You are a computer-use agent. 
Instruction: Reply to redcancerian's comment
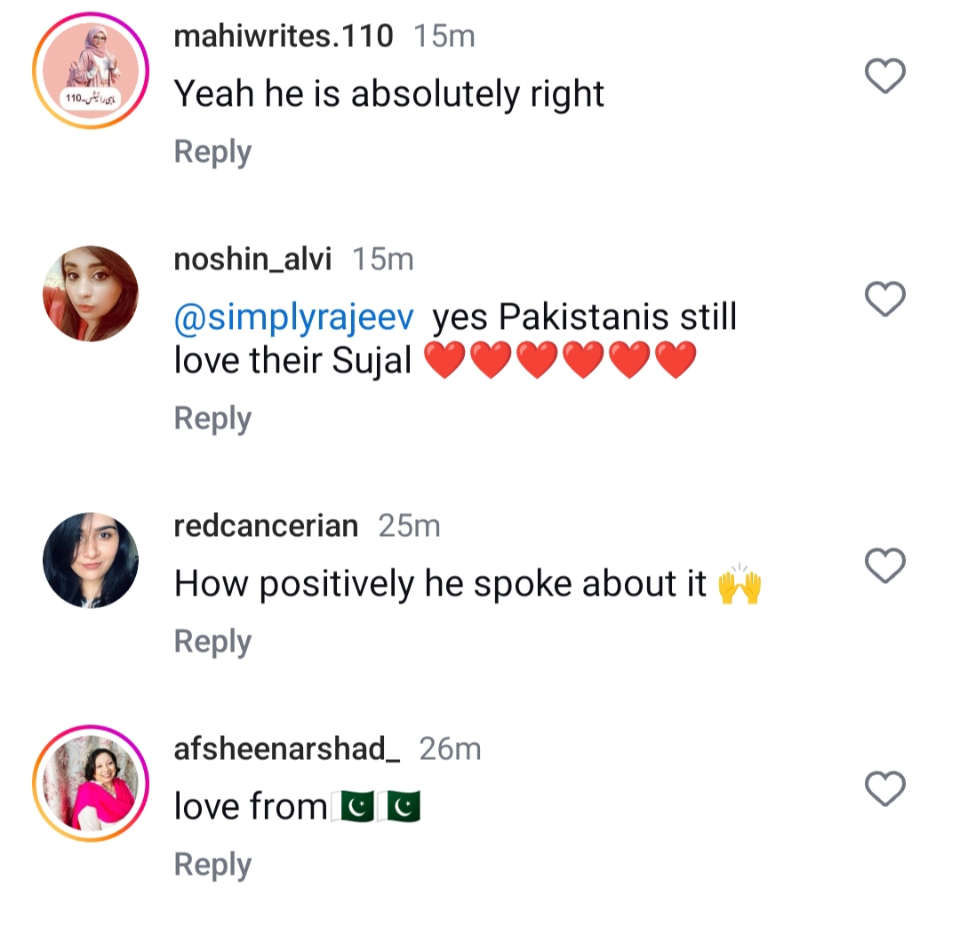pyautogui.click(x=212, y=640)
